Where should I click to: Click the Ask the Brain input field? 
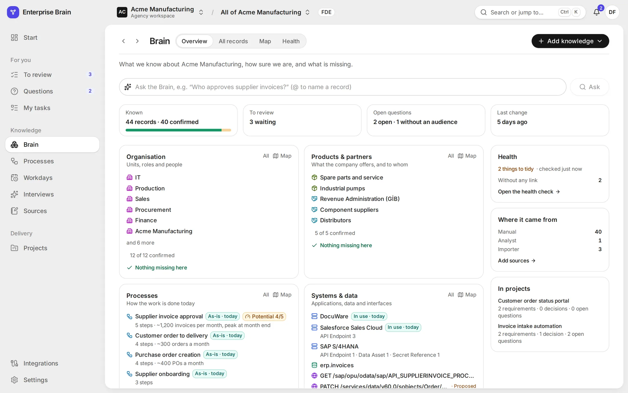click(x=343, y=87)
